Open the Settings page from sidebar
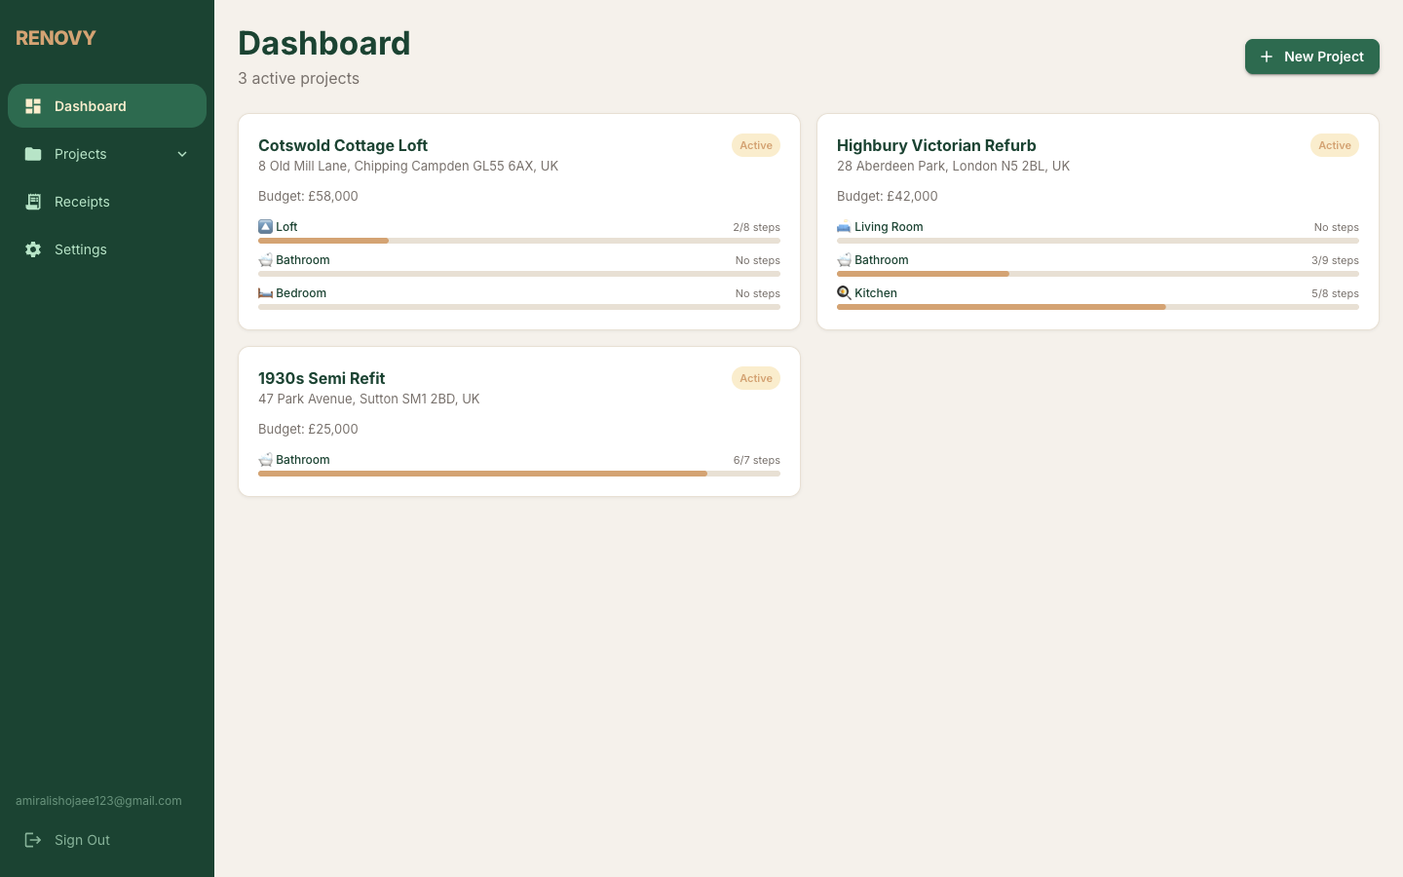Screen dimensions: 1403x877 [x=80, y=249]
